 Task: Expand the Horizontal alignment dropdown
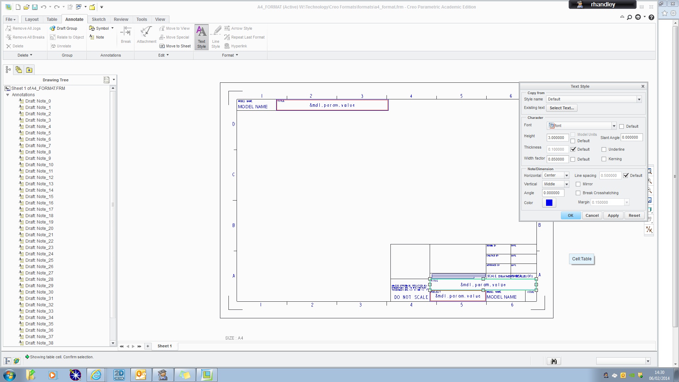(x=566, y=175)
